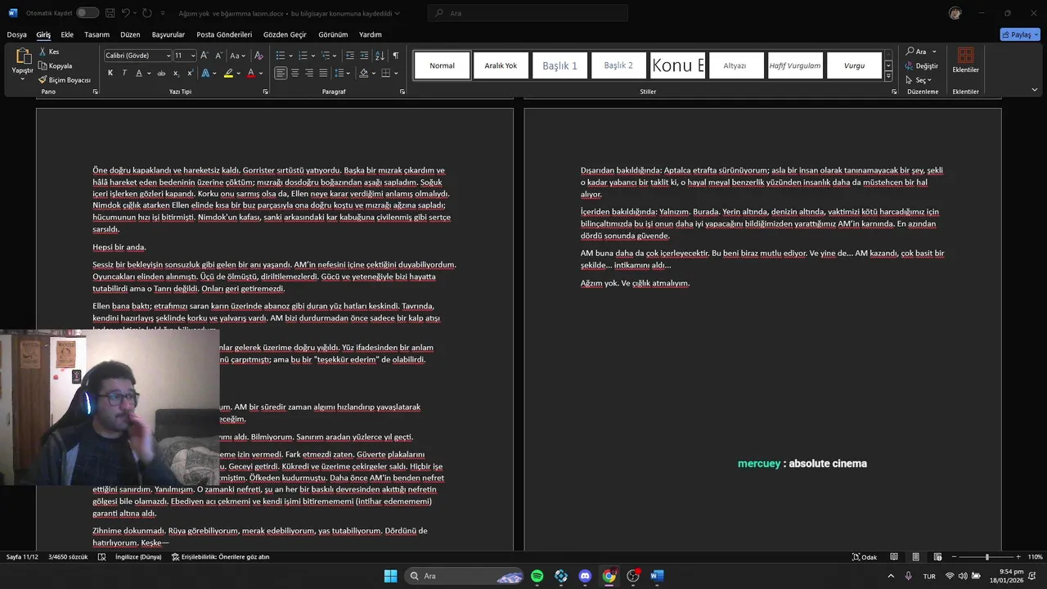The width and height of the screenshot is (1047, 589).
Task: Open Yazı Tipi dialog launcher
Action: 265,92
